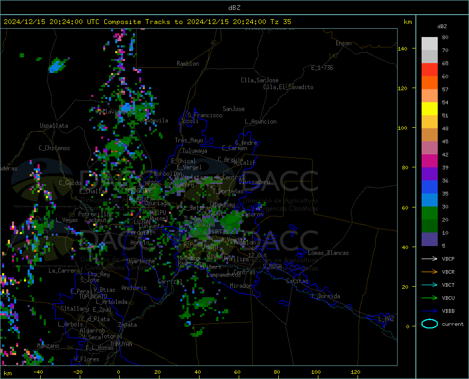Select the magenta 39 dBZ color swatch

[429, 161]
